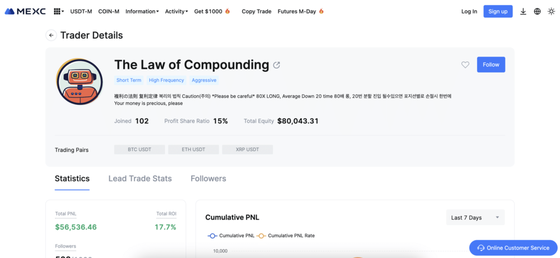Image resolution: width=560 pixels, height=258 pixels.
Task: Click the trader robot avatar
Action: tap(80, 81)
